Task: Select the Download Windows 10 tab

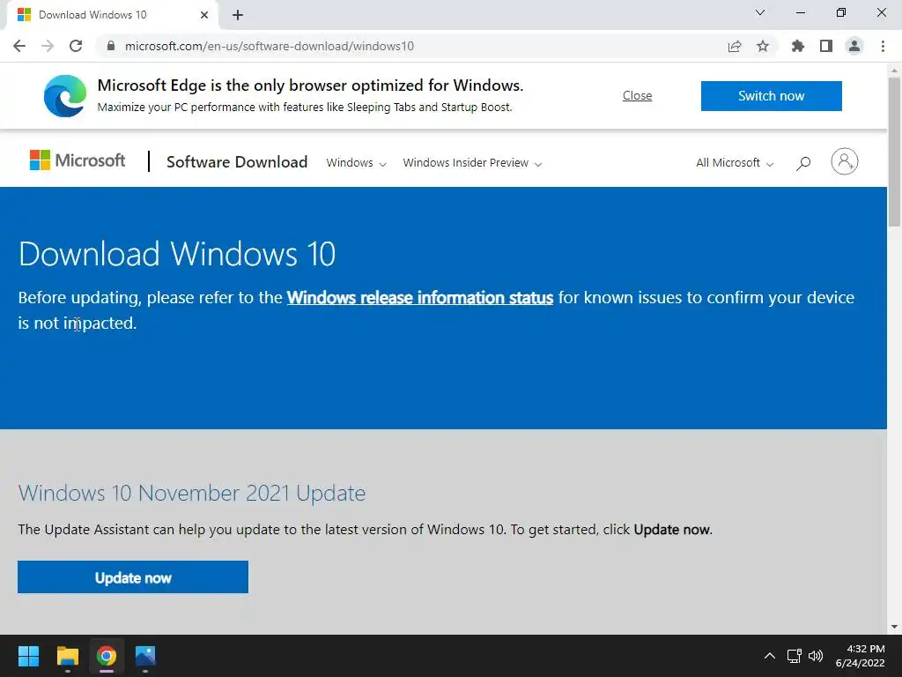Action: 112,15
